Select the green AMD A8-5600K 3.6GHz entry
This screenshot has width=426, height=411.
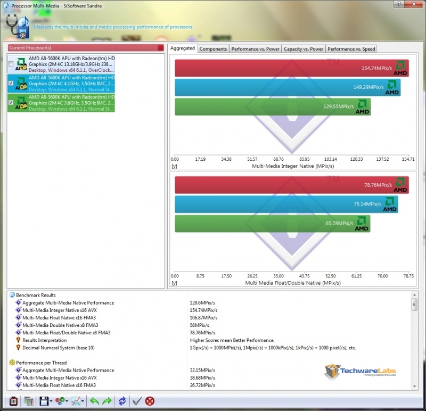[x=61, y=103]
